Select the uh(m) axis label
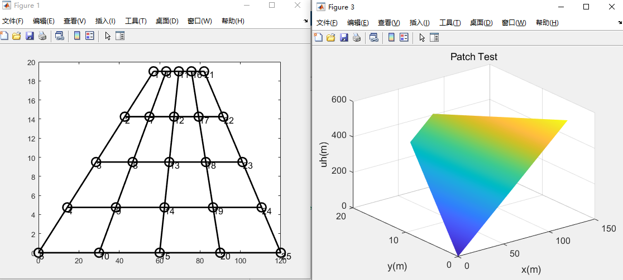Image resolution: width=623 pixels, height=280 pixels. click(x=324, y=154)
